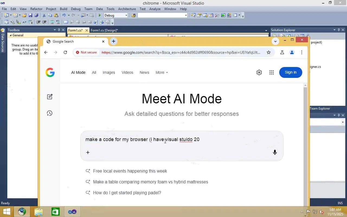Open the Toolbox icon in Visual Studio toolbar
This screenshot has height=217, width=347.
pos(217,15)
